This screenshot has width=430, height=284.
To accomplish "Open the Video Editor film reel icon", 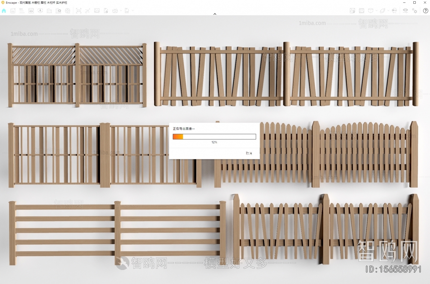I will pyautogui.click(x=68, y=11).
